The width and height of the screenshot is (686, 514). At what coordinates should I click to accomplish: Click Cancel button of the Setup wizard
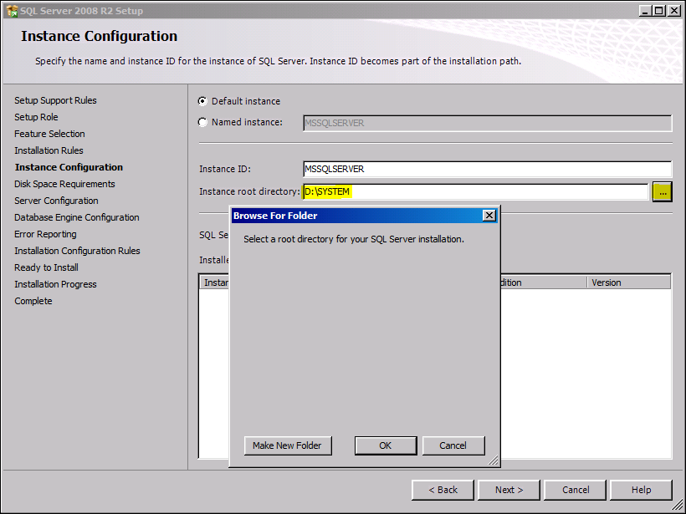click(576, 490)
